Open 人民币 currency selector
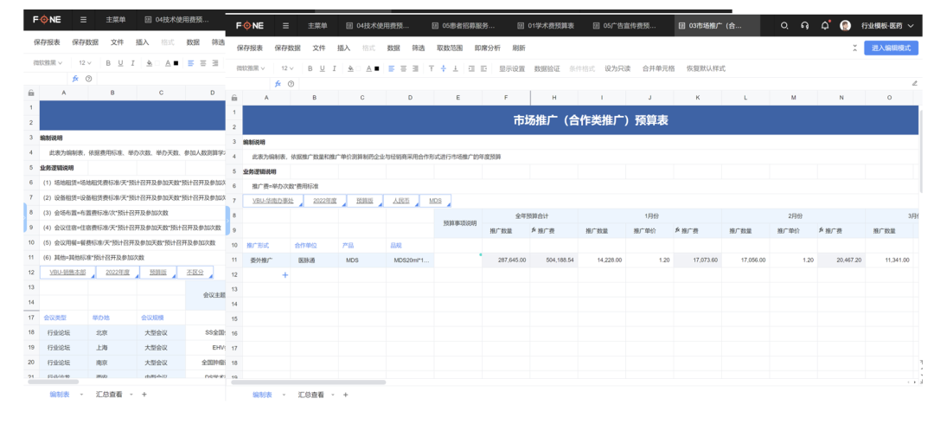This screenshot has width=934, height=424. [400, 201]
